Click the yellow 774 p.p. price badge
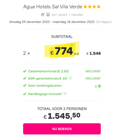The image size is (123, 137). coord(62,50)
